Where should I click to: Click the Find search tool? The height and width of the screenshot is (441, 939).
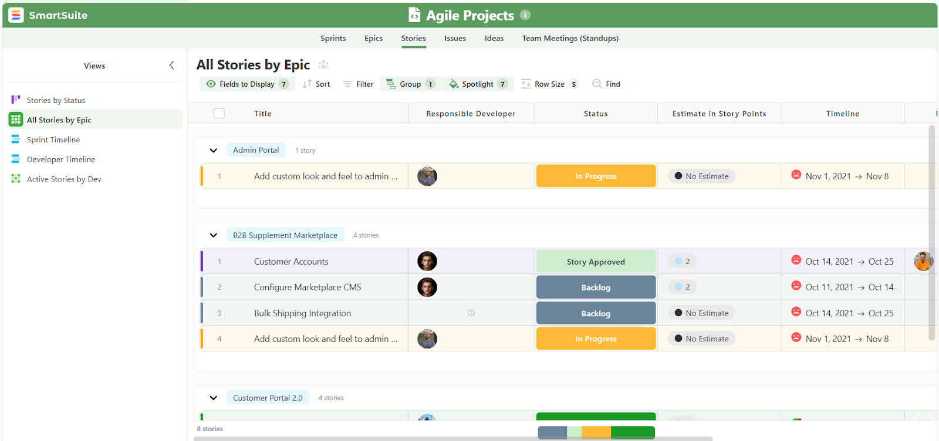(606, 84)
